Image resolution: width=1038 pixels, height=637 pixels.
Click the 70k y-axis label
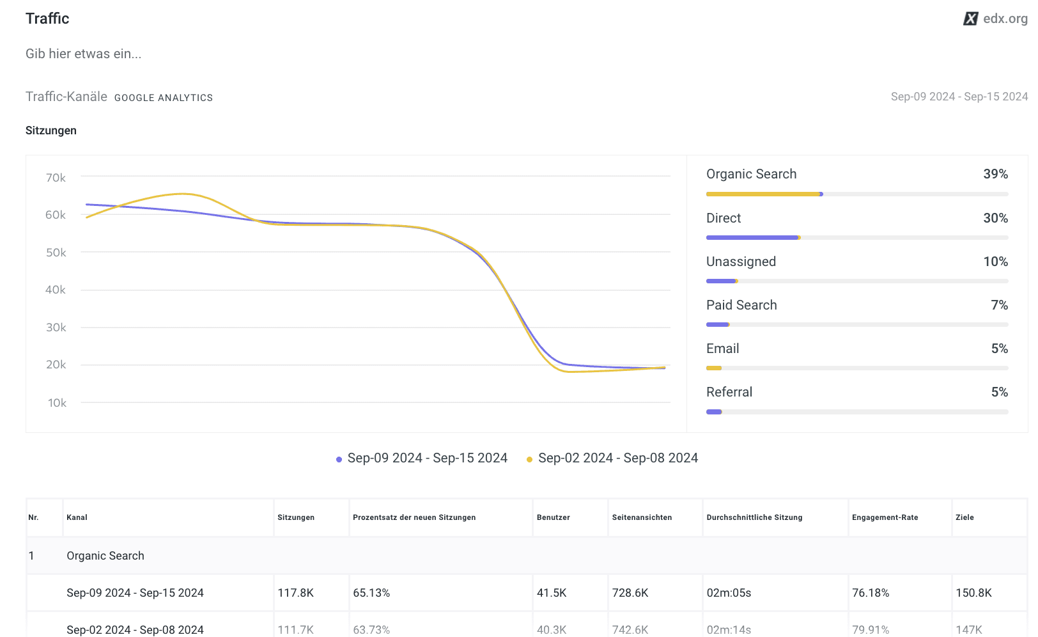(56, 178)
